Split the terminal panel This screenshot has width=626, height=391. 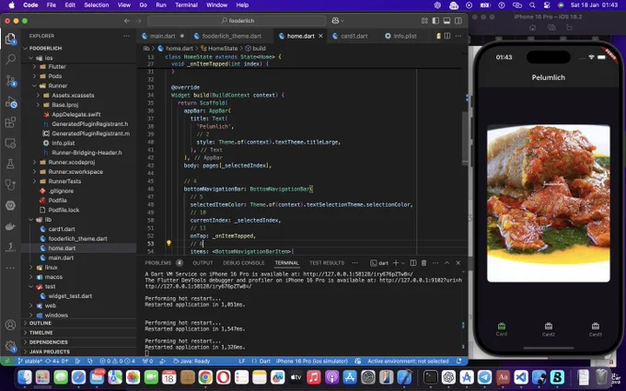413,263
